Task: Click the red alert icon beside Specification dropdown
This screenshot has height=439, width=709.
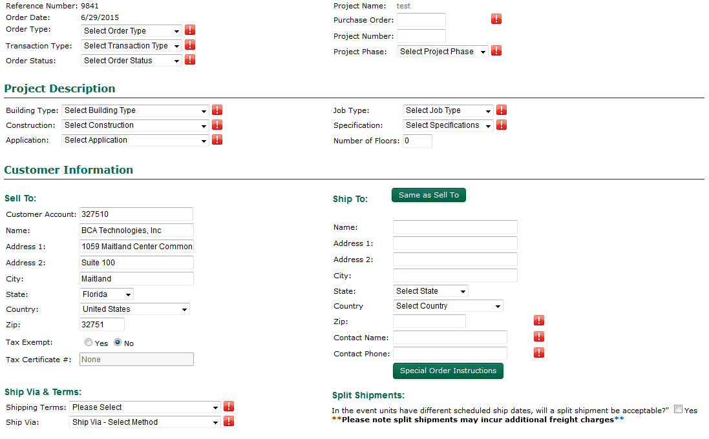Action: pos(502,125)
